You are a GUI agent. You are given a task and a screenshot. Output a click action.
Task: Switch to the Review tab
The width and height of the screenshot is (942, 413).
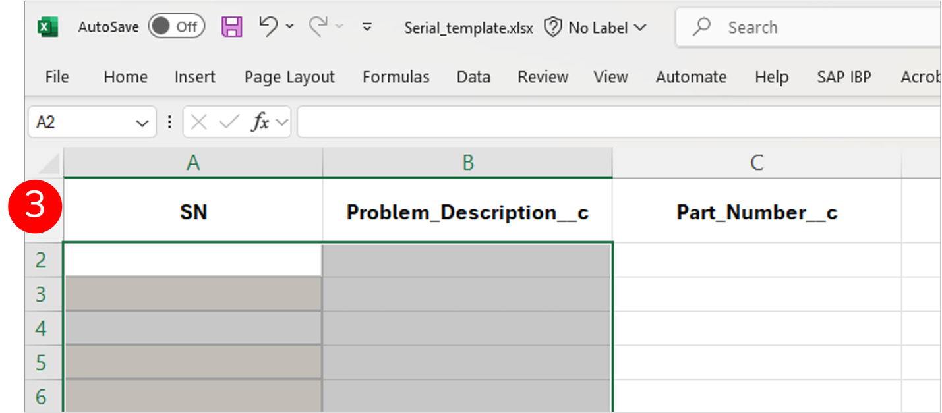[x=543, y=77]
